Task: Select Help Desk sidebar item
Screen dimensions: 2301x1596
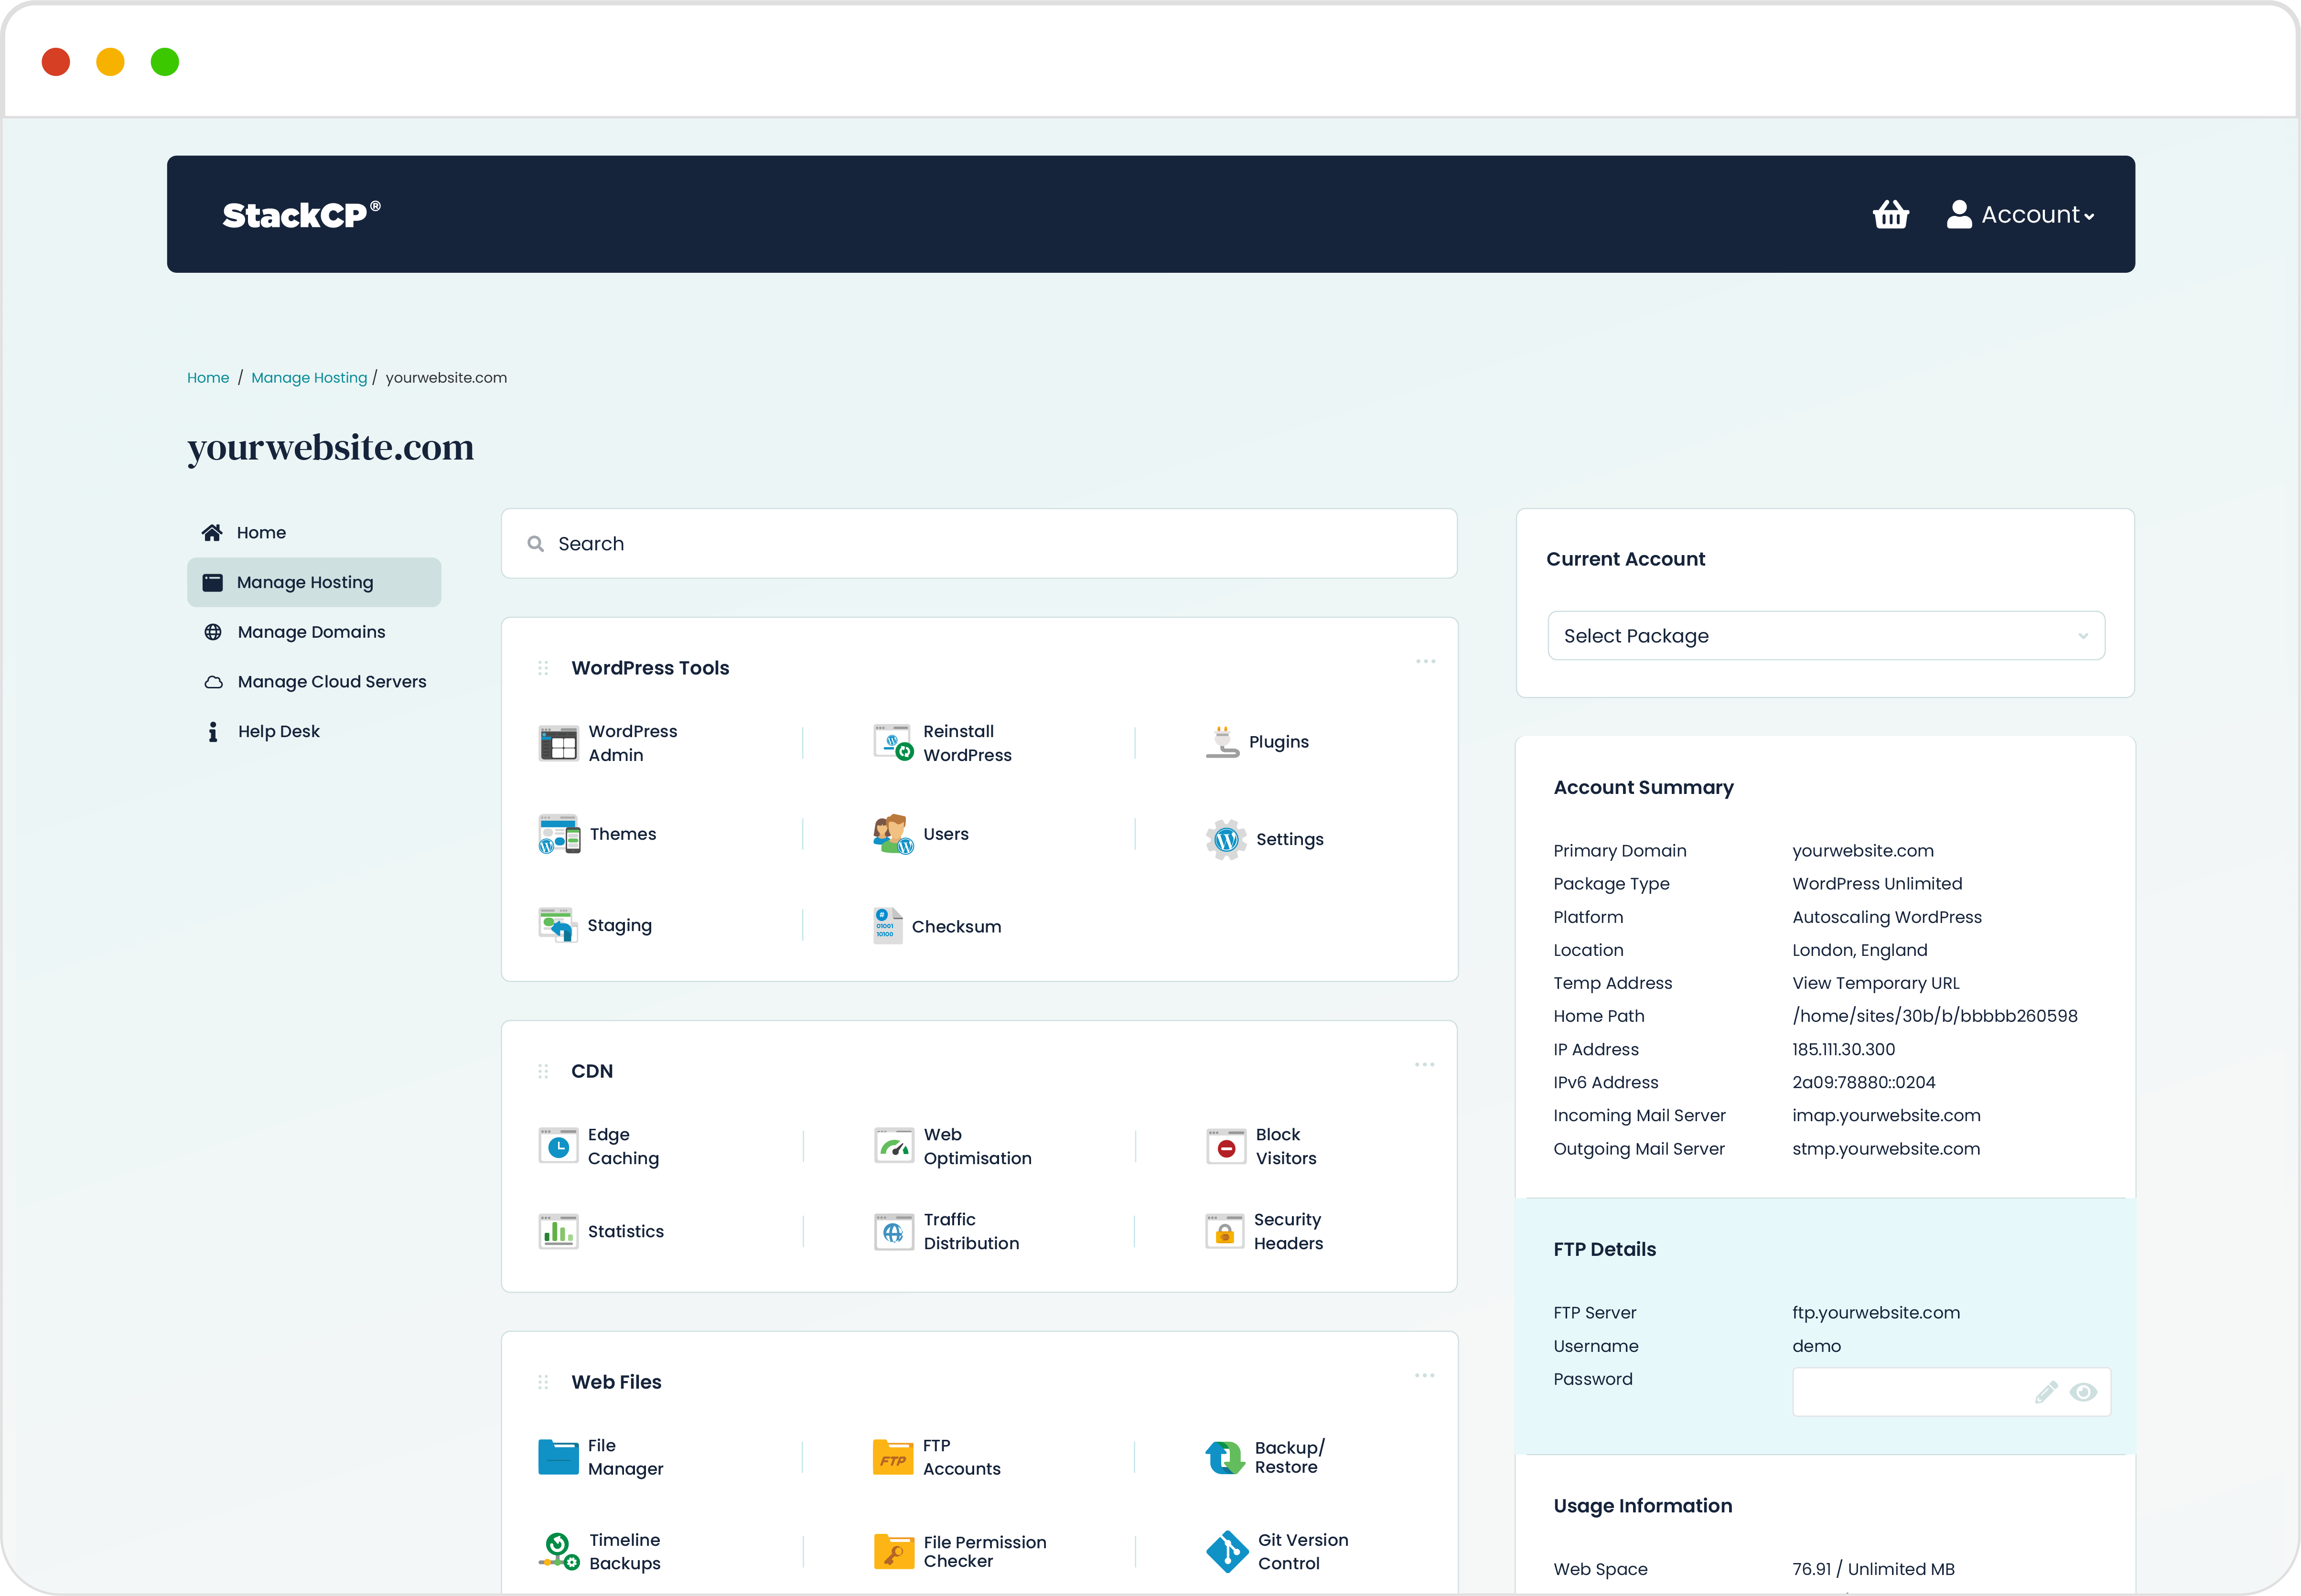Action: point(278,731)
